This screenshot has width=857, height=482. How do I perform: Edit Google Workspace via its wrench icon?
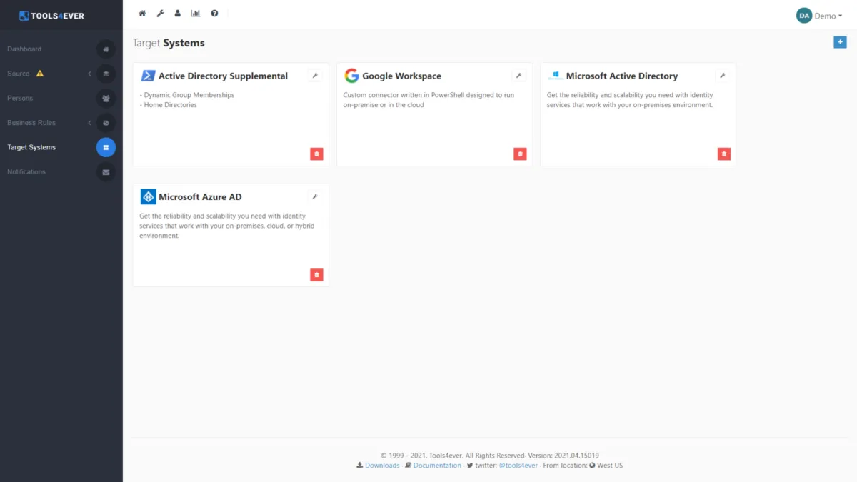coord(518,74)
